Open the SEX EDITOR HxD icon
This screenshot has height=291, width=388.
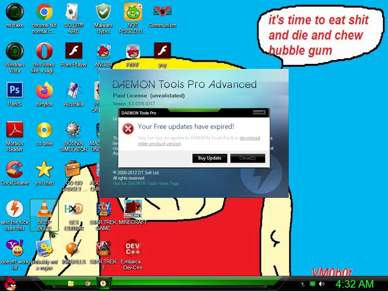74,209
